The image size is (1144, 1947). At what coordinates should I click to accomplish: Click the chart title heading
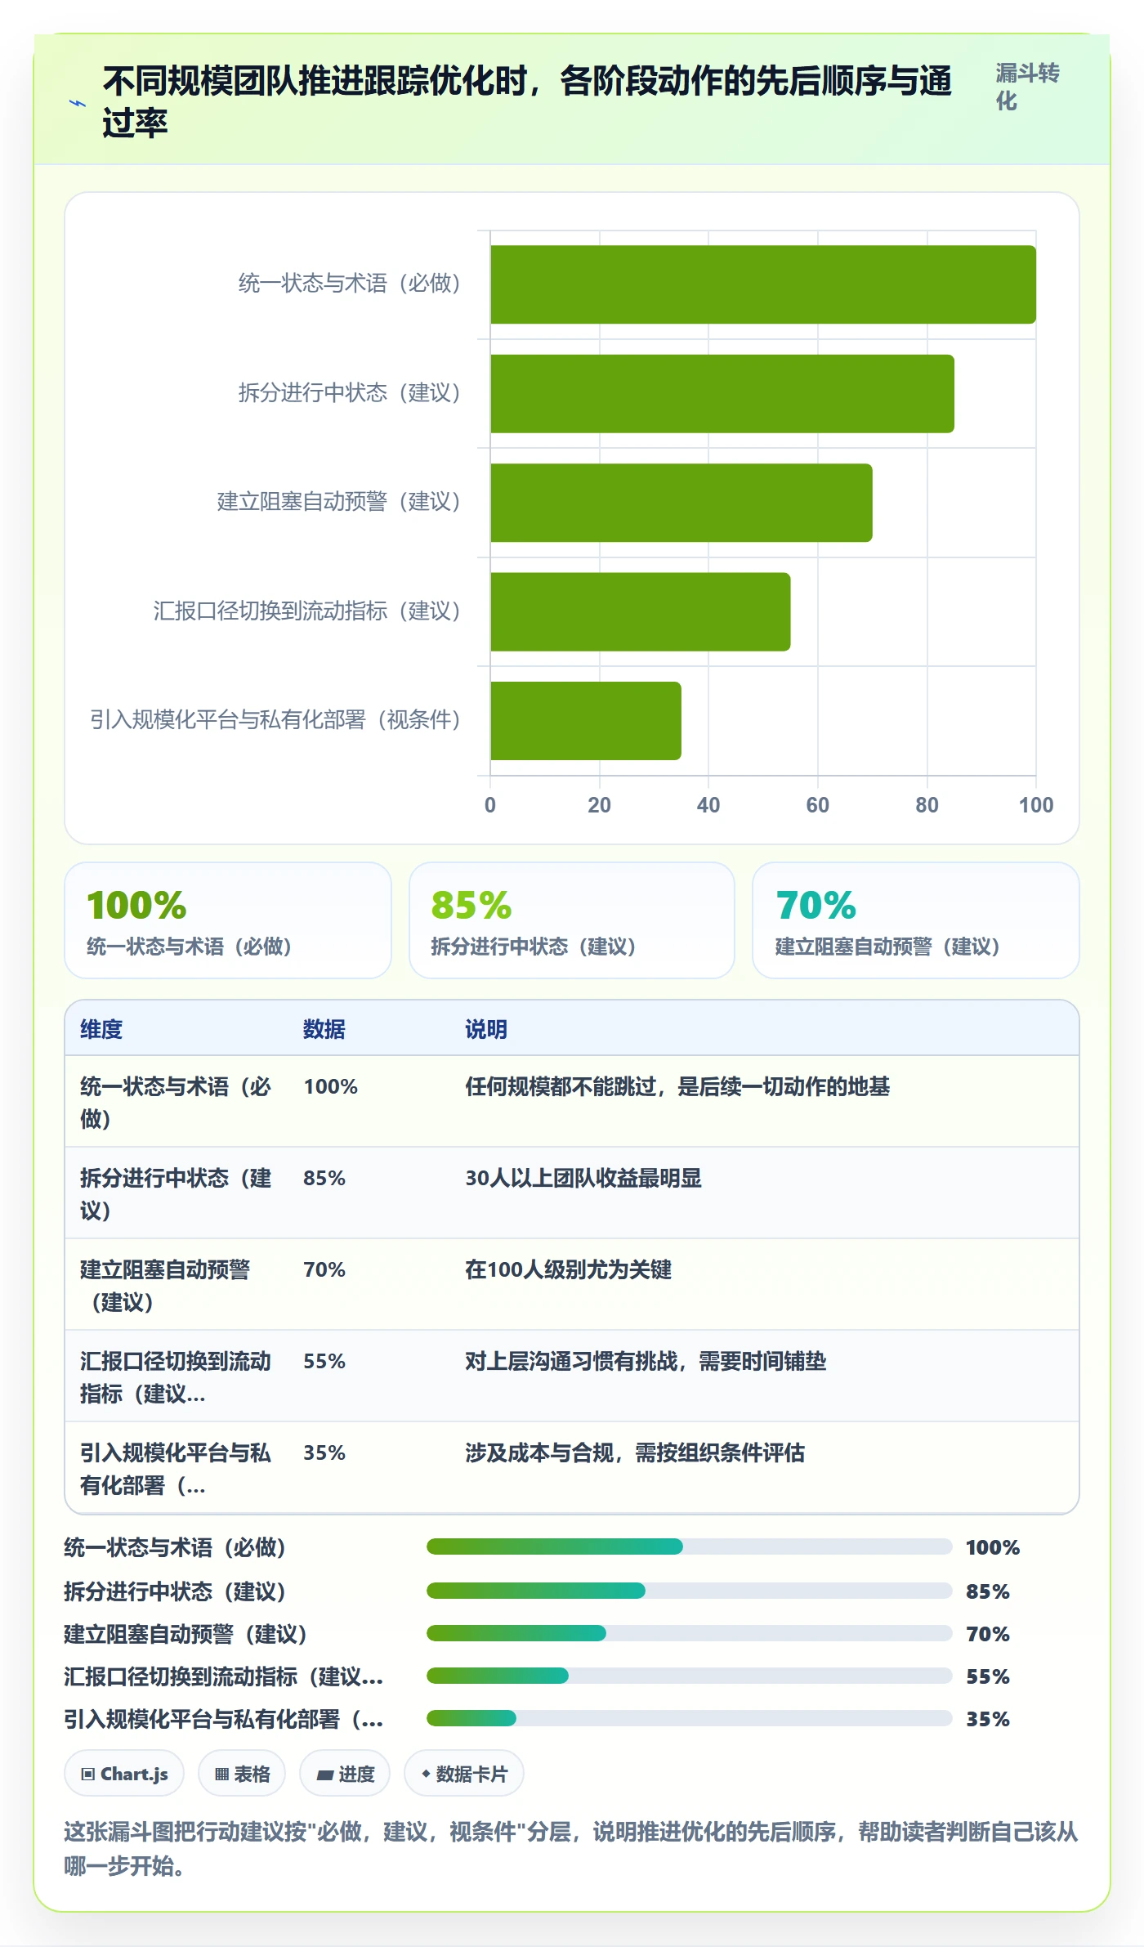tap(527, 101)
